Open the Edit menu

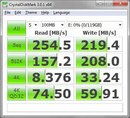(x=18, y=12)
